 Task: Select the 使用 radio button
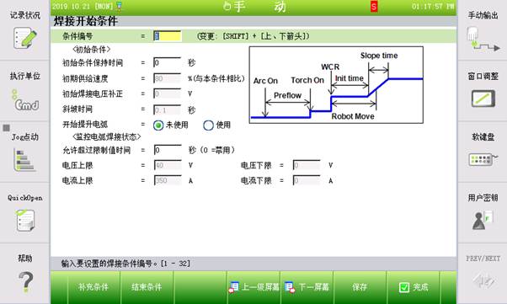tap(208, 125)
